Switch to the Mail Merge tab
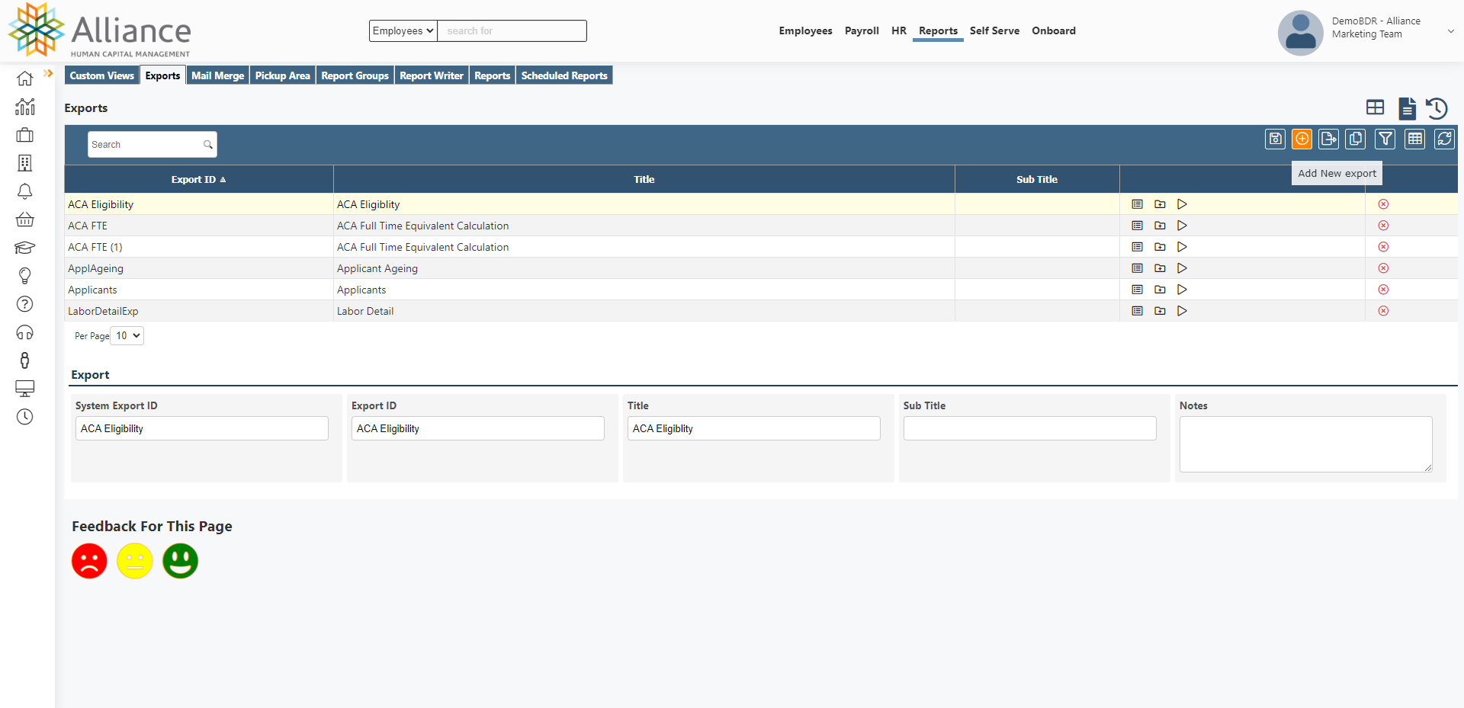The height and width of the screenshot is (708, 1464). click(218, 75)
